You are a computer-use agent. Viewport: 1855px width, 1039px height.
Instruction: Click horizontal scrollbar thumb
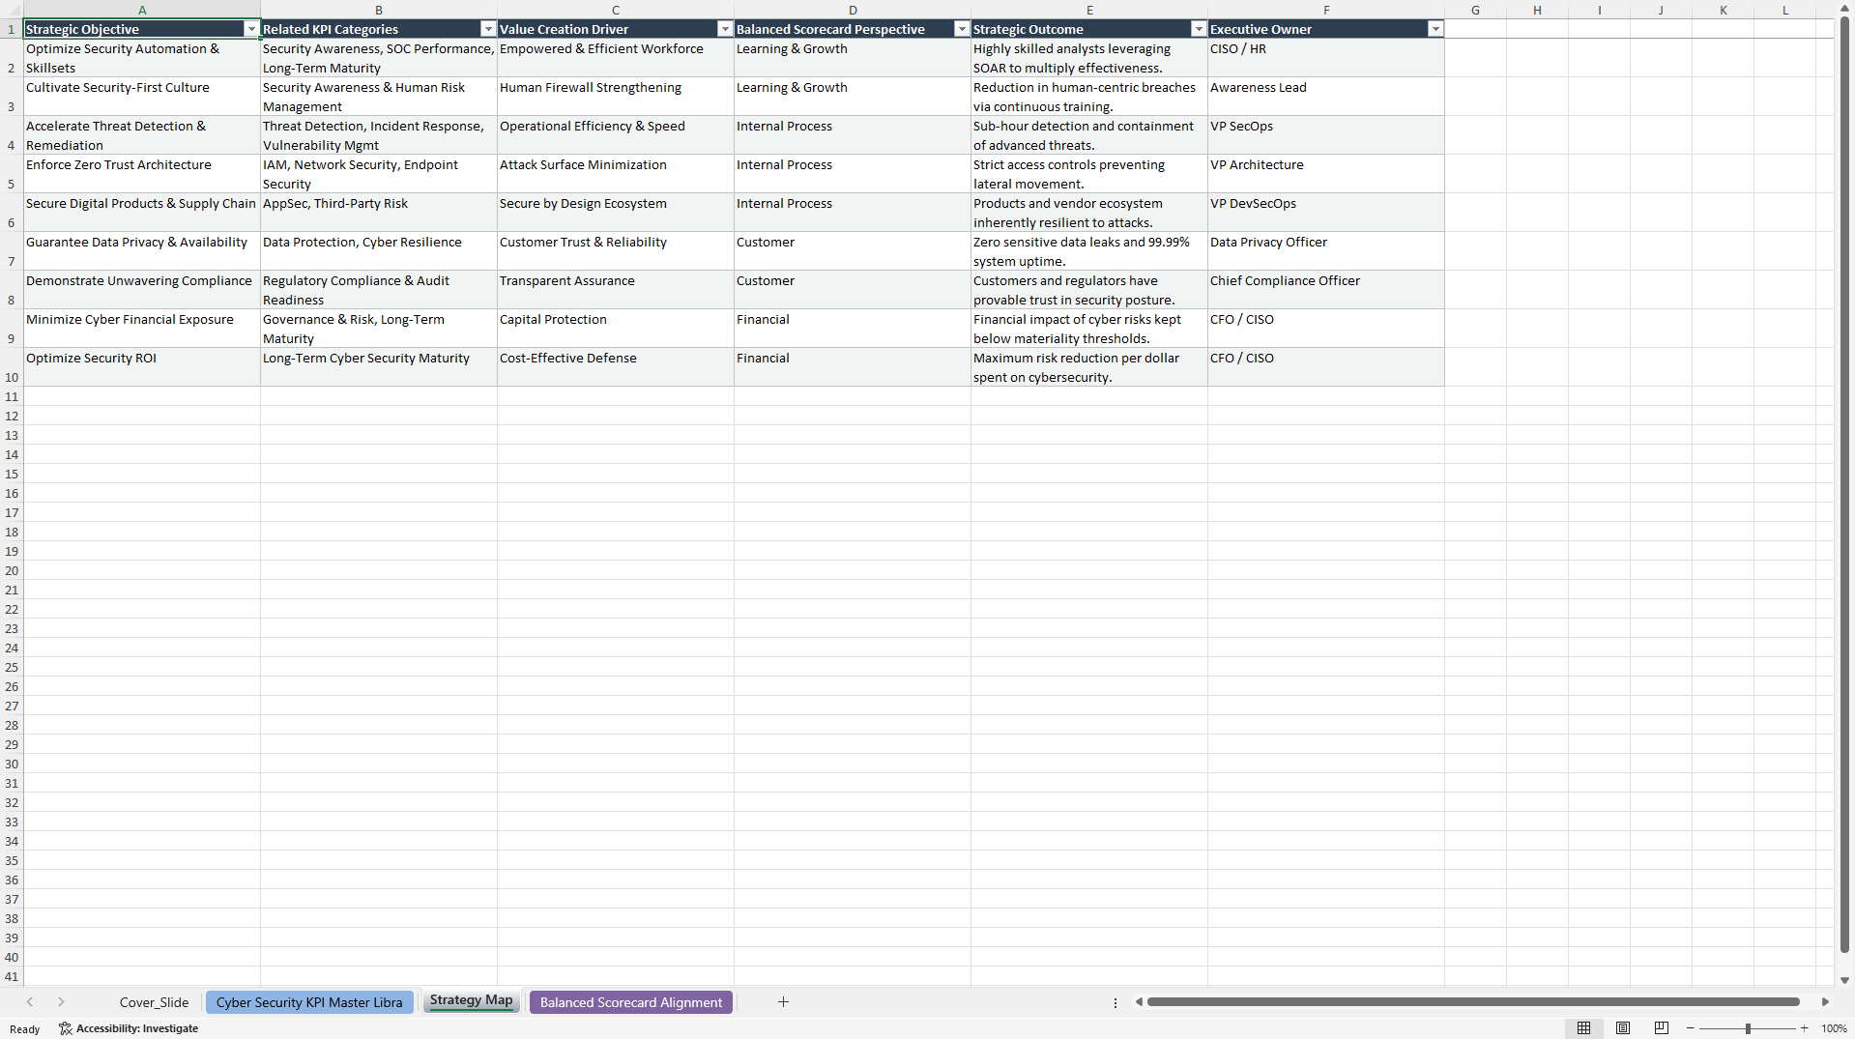click(1473, 1002)
